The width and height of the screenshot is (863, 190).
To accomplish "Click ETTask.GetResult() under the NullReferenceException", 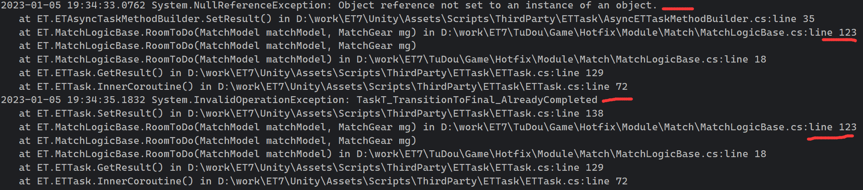I will point(100,73).
